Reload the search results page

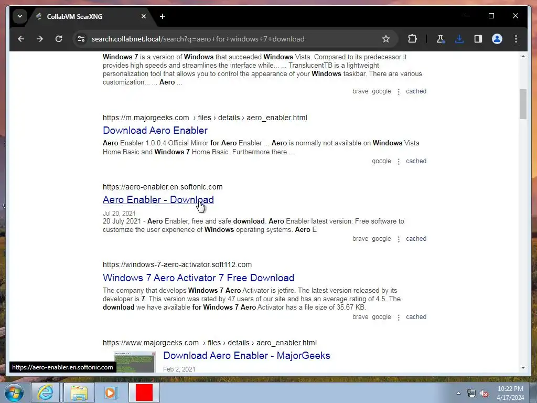tap(59, 39)
